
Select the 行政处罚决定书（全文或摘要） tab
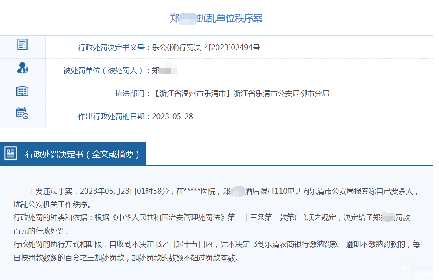pos(73,154)
